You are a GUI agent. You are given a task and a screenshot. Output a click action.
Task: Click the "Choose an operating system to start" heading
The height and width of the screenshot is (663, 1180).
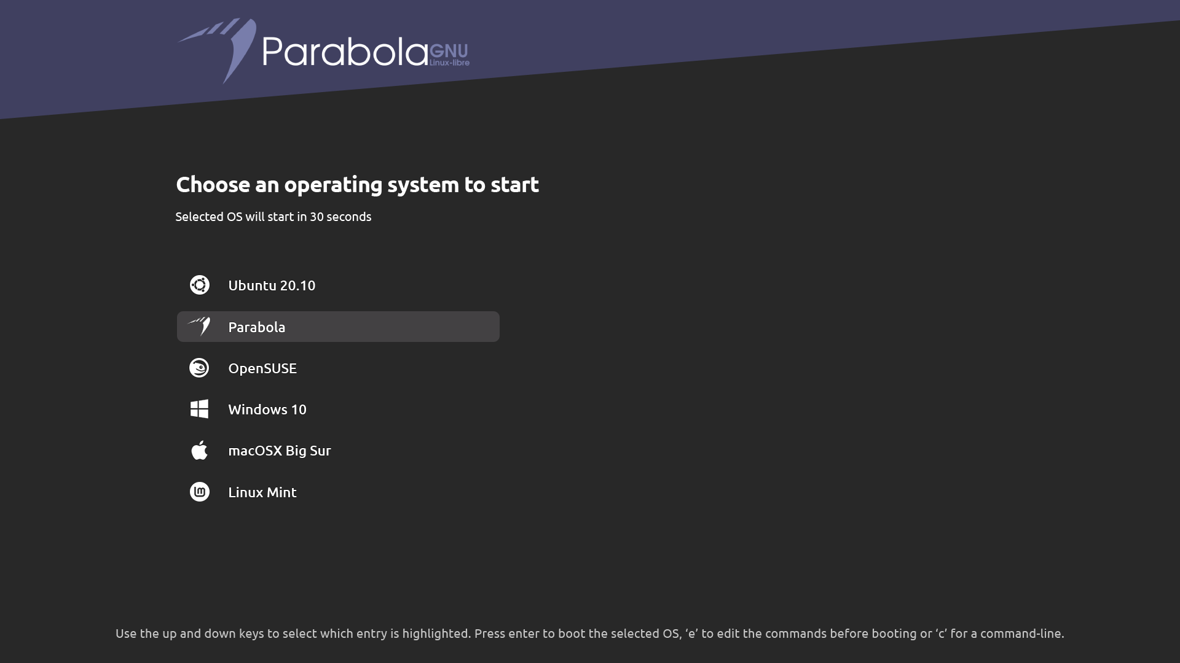coord(357,184)
